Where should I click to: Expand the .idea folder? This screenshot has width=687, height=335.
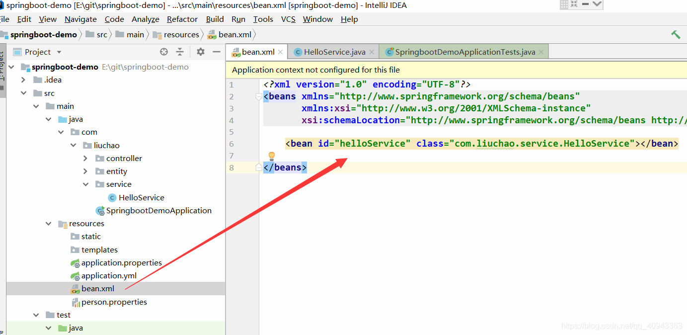click(x=23, y=80)
